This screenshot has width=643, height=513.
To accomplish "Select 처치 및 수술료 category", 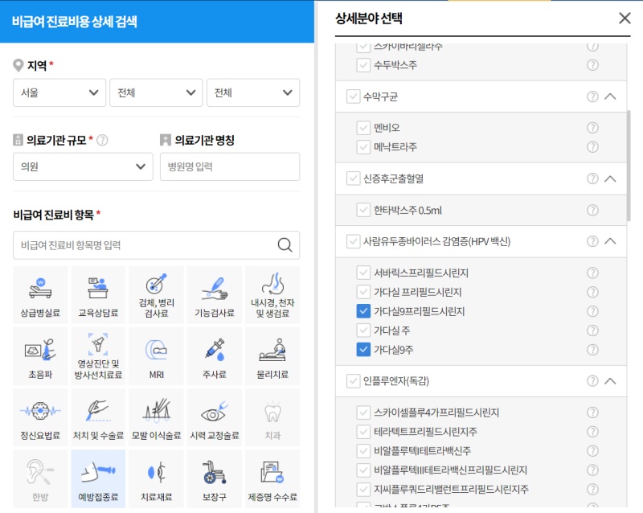I will pyautogui.click(x=98, y=417).
